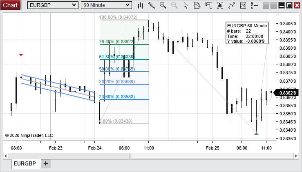Open the EURGBP instrument dropdown
This screenshot has height=172, width=302.
53,5
